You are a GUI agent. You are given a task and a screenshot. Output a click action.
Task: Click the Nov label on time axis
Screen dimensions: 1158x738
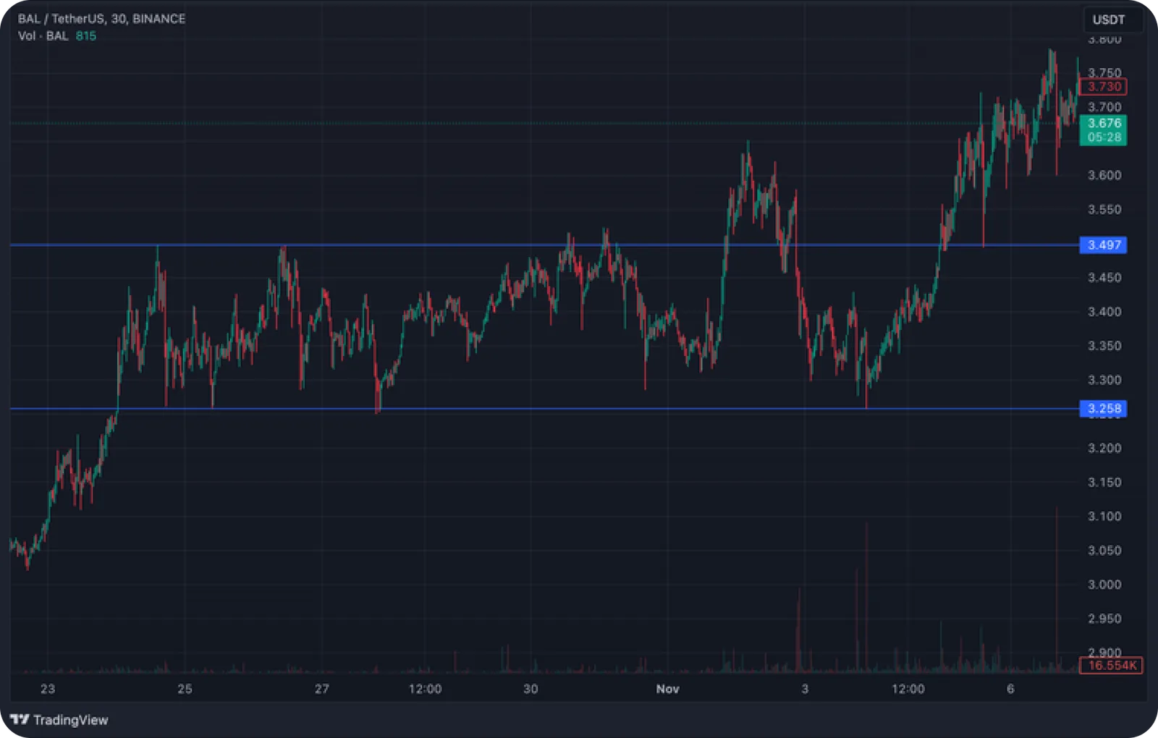click(667, 689)
